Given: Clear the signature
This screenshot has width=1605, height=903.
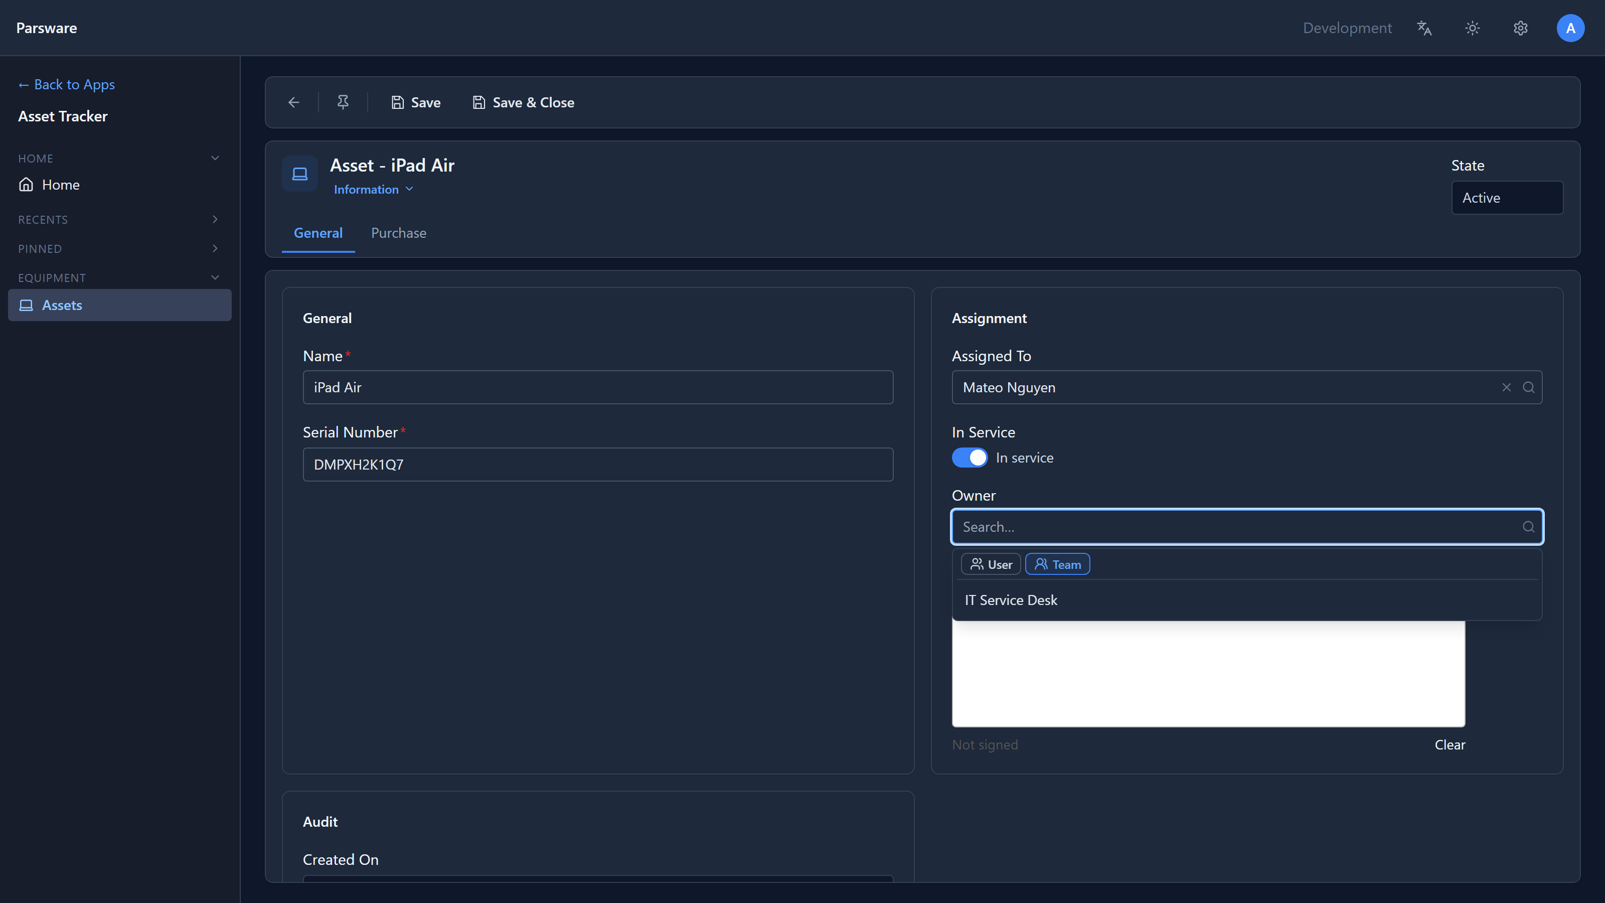Looking at the screenshot, I should 1449,744.
